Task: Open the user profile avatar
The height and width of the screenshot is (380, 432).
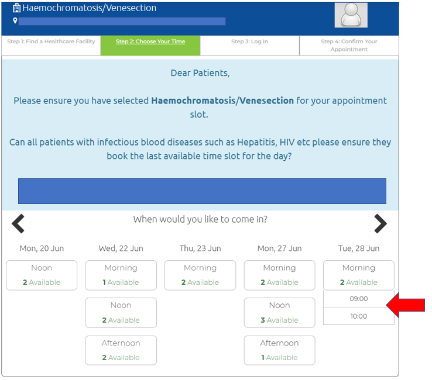Action: 351,15
